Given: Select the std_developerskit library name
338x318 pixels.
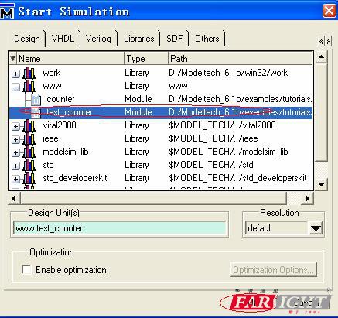Looking at the screenshot, I should click(75, 178).
